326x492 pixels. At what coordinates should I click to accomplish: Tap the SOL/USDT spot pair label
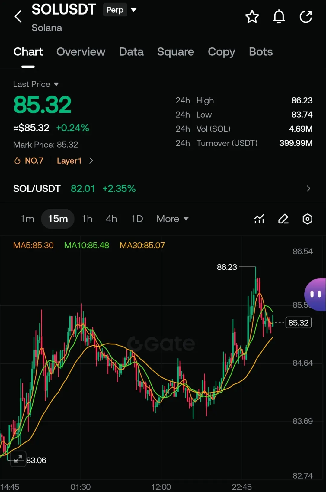tap(37, 188)
